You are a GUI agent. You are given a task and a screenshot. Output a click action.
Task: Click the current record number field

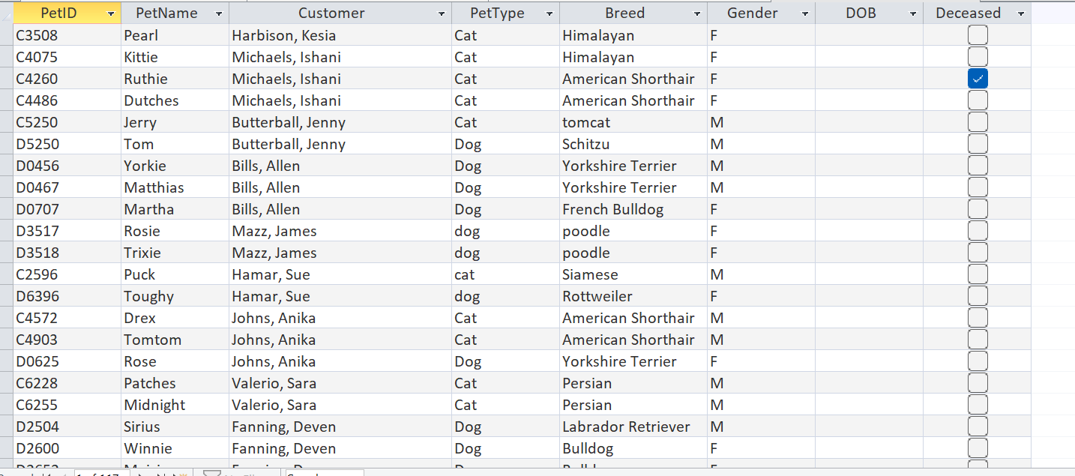(x=101, y=473)
